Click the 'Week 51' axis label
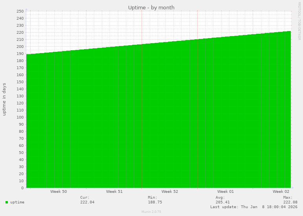 pyautogui.click(x=114, y=192)
